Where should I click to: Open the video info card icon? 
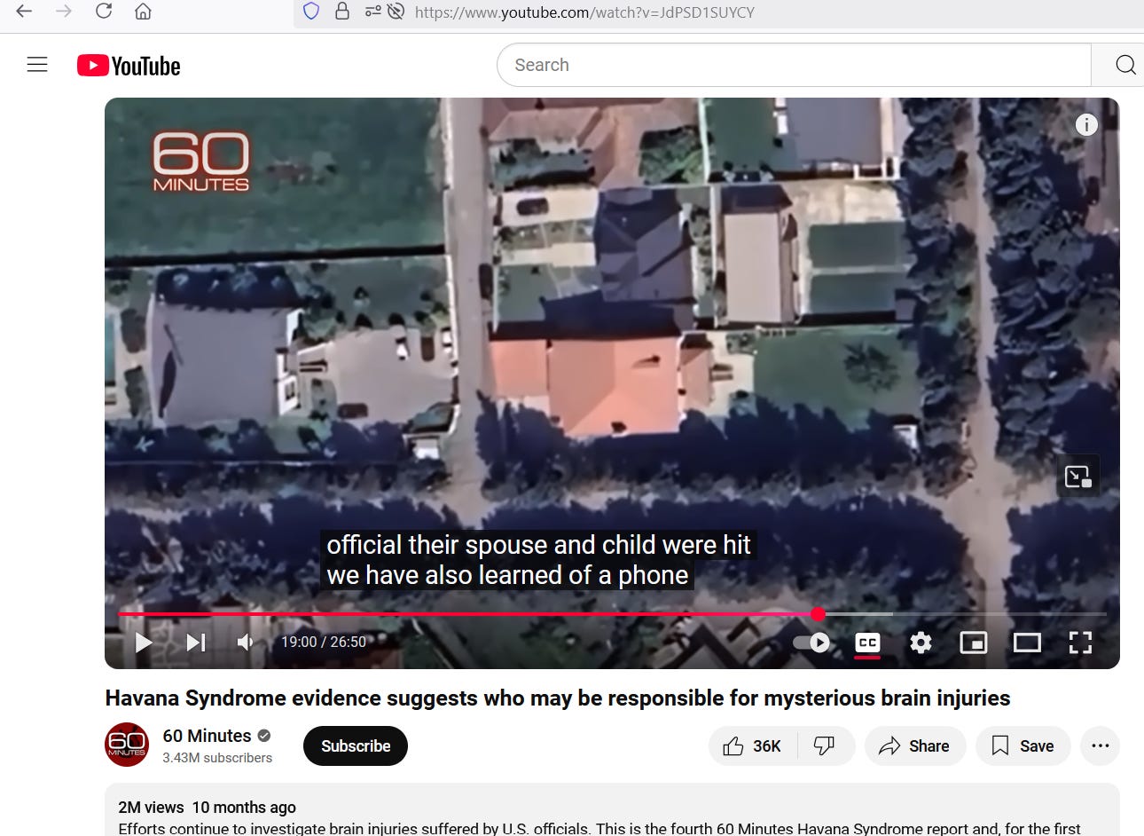coord(1086,125)
